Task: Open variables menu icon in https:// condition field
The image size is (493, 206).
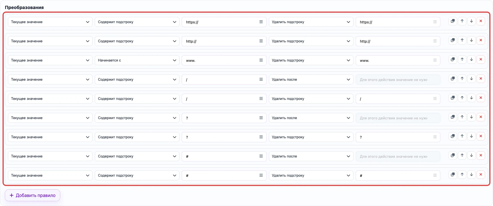Action: click(261, 22)
